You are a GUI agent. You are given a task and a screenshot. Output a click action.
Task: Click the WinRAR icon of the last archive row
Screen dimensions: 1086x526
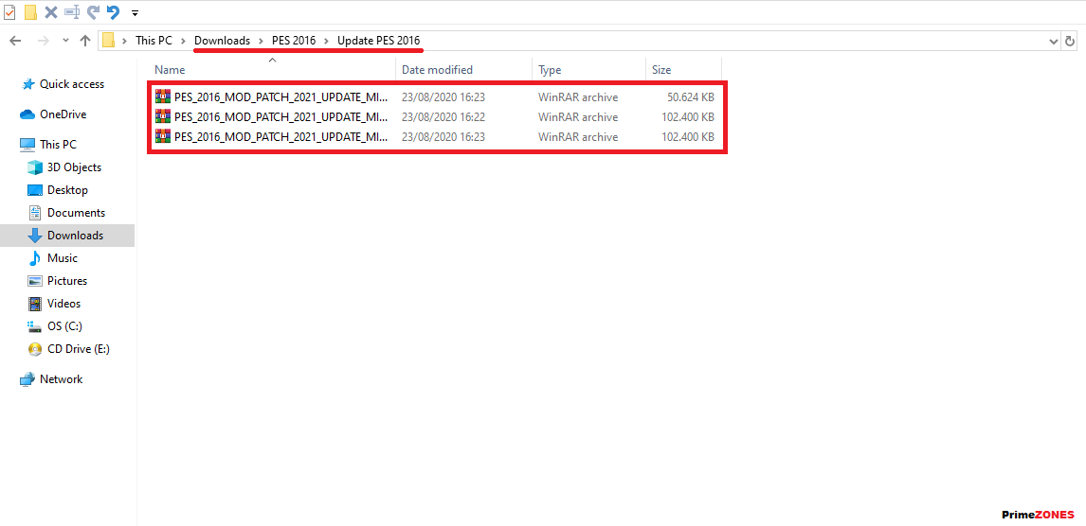pos(163,136)
